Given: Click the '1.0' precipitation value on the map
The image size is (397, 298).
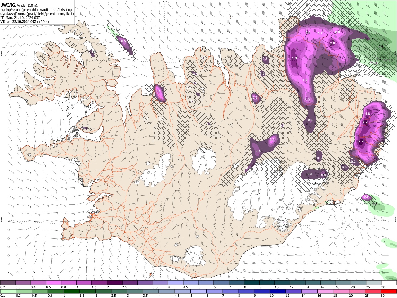Looking at the screenshot, I should click(x=305, y=80).
